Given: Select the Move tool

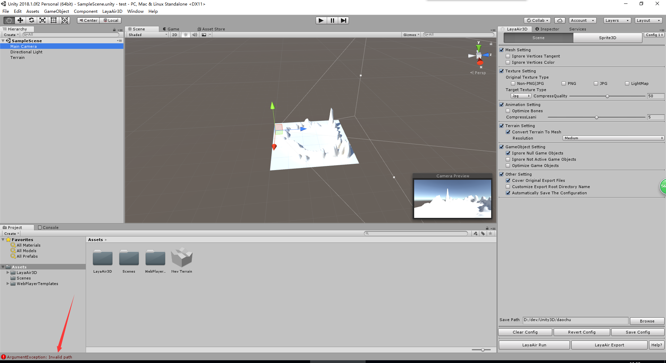Looking at the screenshot, I should 20,20.
